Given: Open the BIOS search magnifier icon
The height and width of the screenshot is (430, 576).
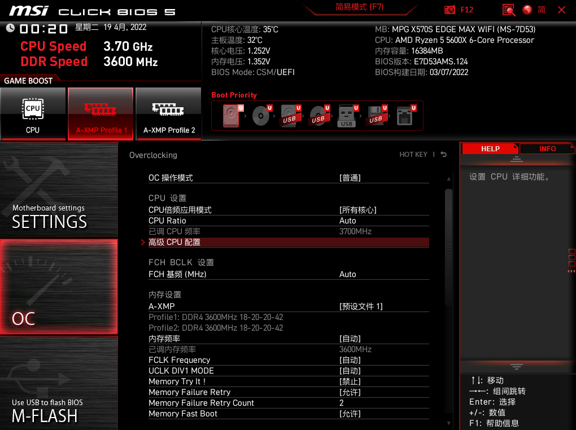Looking at the screenshot, I should coord(509,10).
